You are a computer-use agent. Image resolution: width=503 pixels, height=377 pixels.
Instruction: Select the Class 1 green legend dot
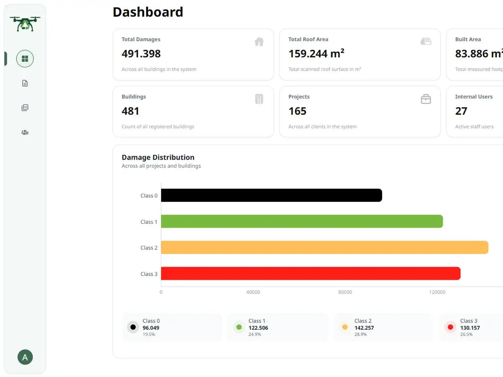239,327
